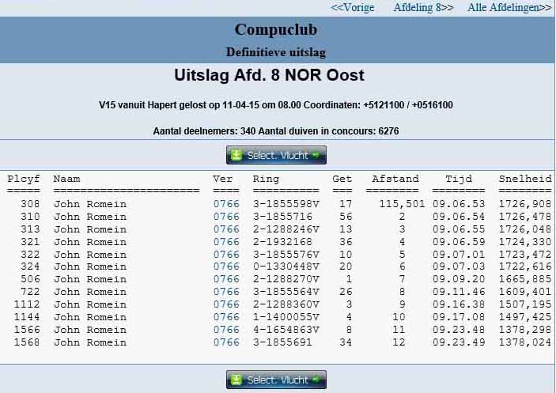The image size is (556, 393).
Task: Click speed value 1726,908
Action: (525, 204)
